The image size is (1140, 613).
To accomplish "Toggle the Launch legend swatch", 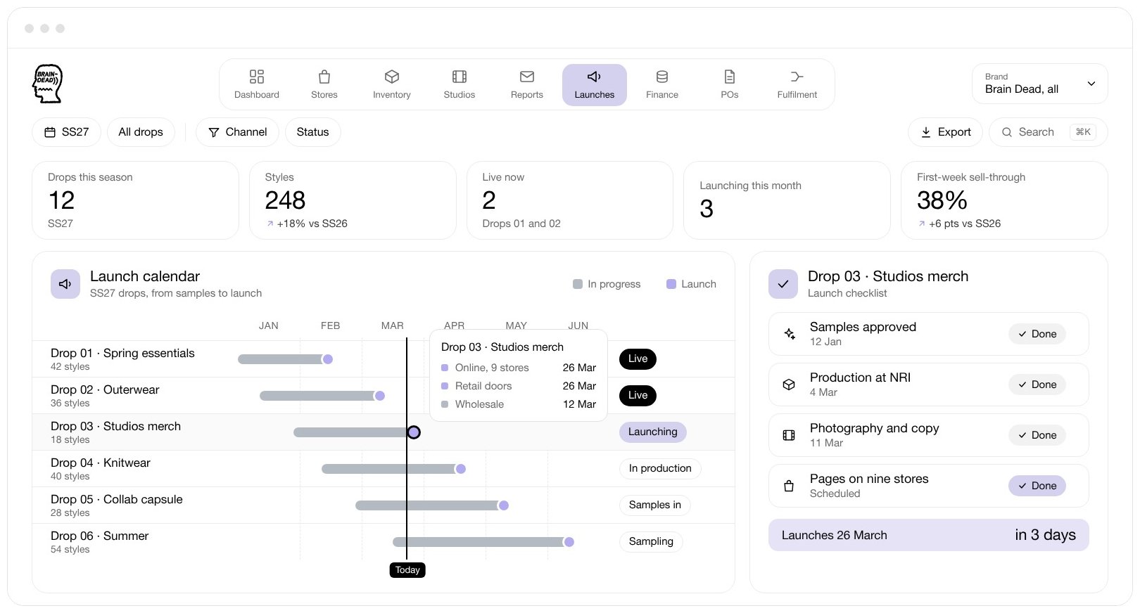I will [x=671, y=284].
